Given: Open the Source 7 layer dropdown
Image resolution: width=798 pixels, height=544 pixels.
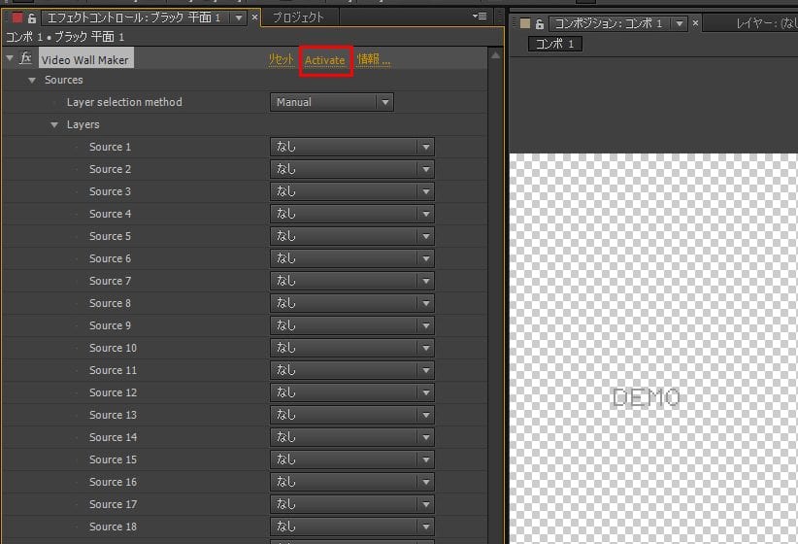Looking at the screenshot, I should pos(352,281).
